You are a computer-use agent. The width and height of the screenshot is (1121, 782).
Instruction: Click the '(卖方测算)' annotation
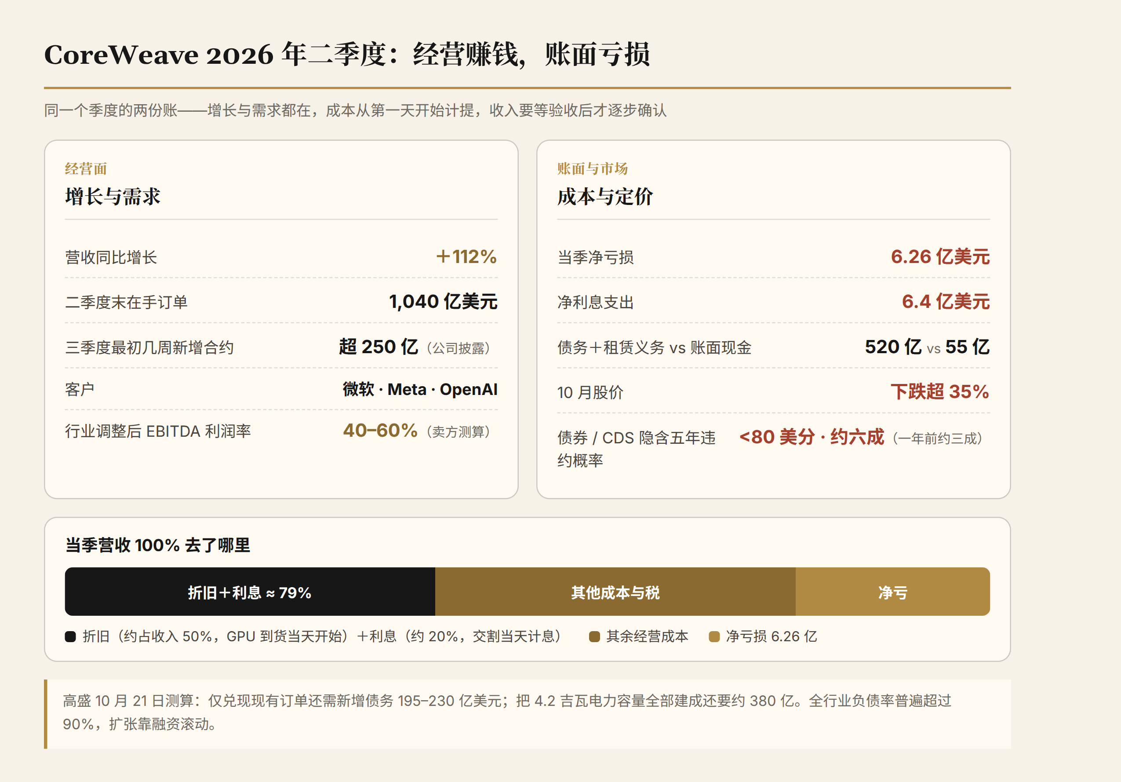coord(458,432)
